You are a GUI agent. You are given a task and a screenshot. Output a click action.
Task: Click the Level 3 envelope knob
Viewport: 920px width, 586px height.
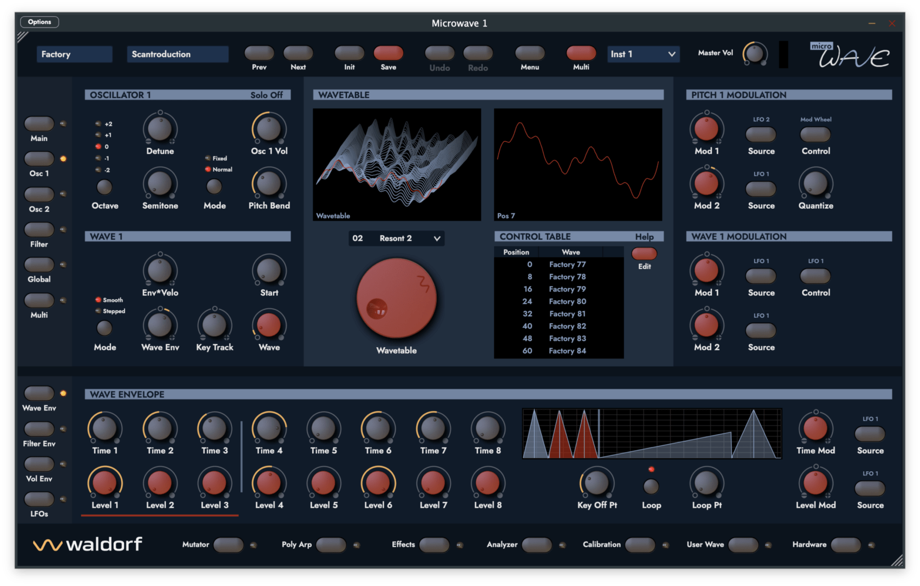click(x=214, y=483)
